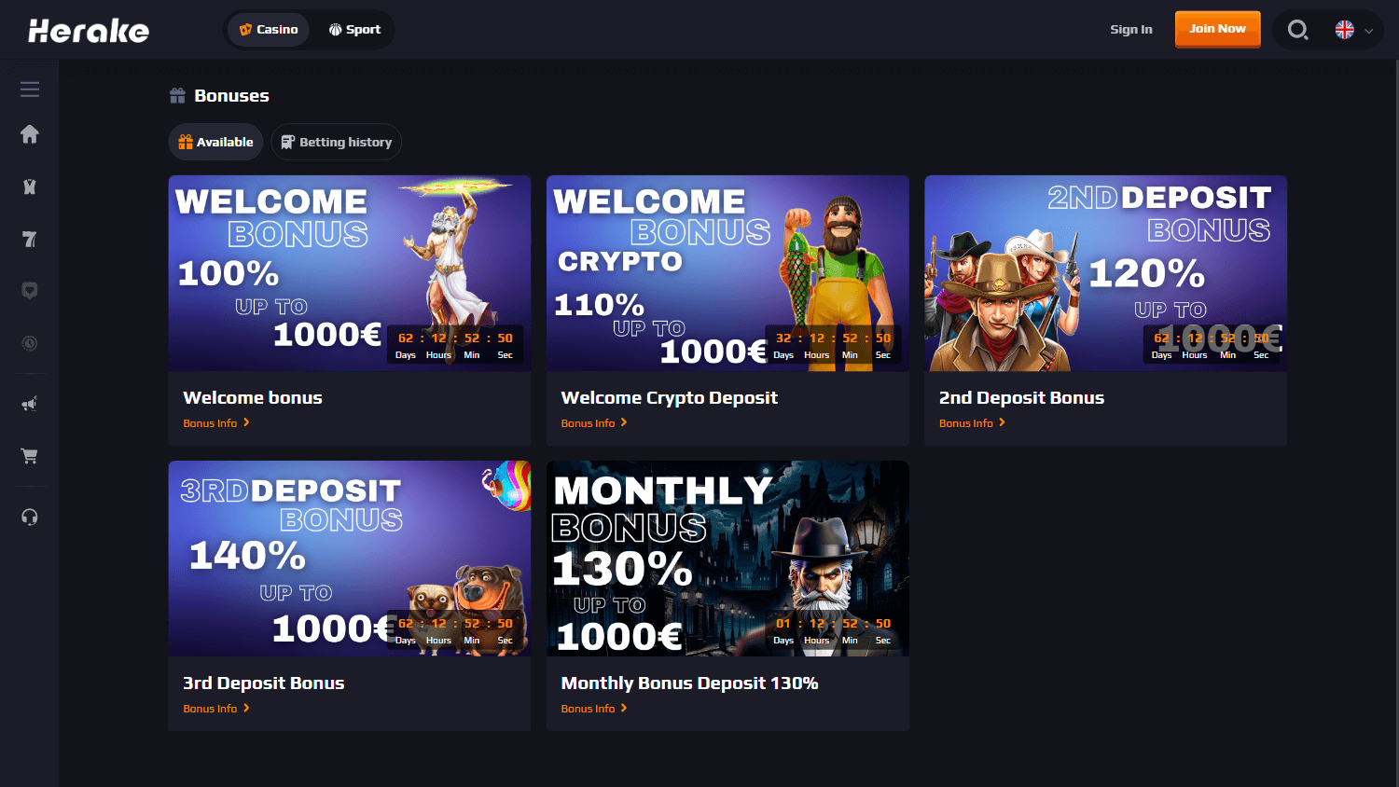Switch to the Betting history tab
This screenshot has height=787, width=1399.
click(336, 142)
